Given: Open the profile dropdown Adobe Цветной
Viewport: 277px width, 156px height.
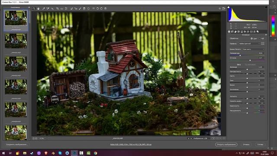Looking at the screenshot, I should pyautogui.click(x=249, y=43).
